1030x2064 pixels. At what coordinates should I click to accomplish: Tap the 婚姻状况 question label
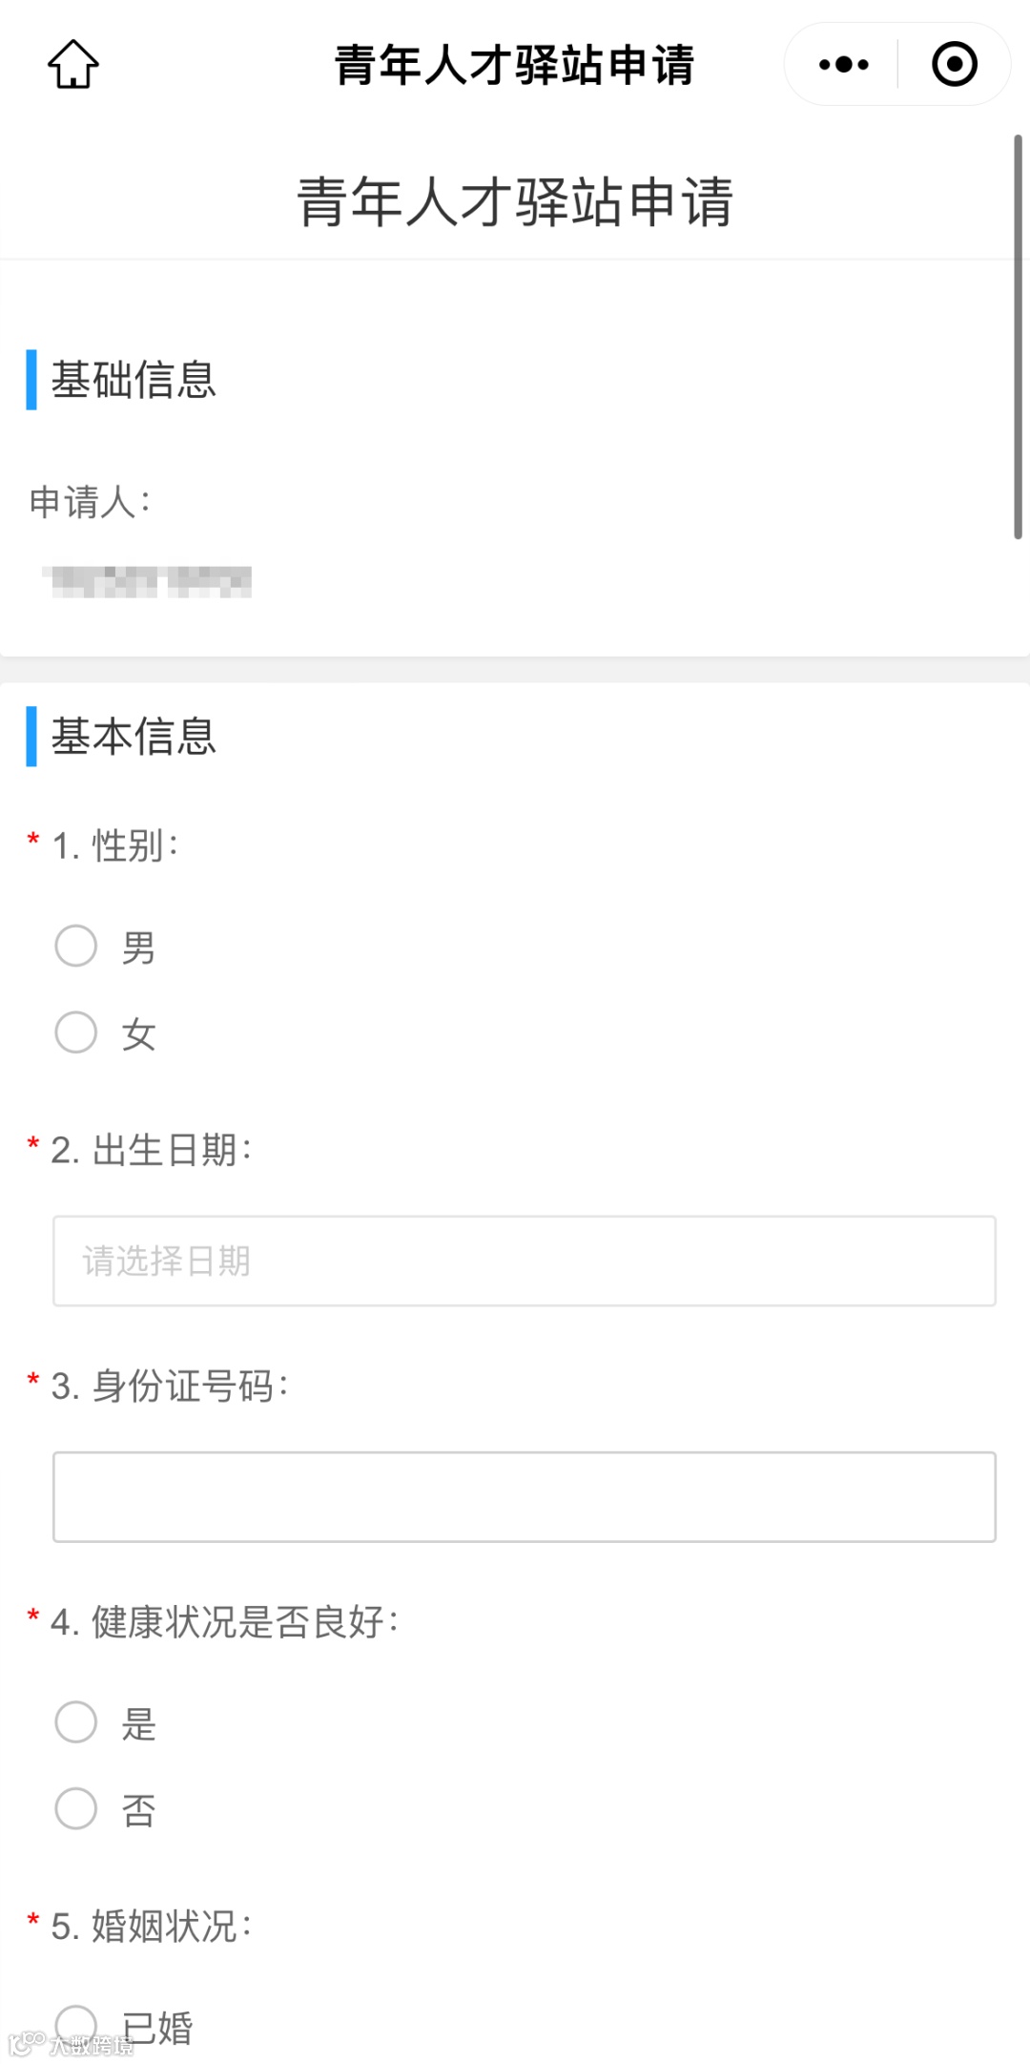click(x=151, y=1927)
